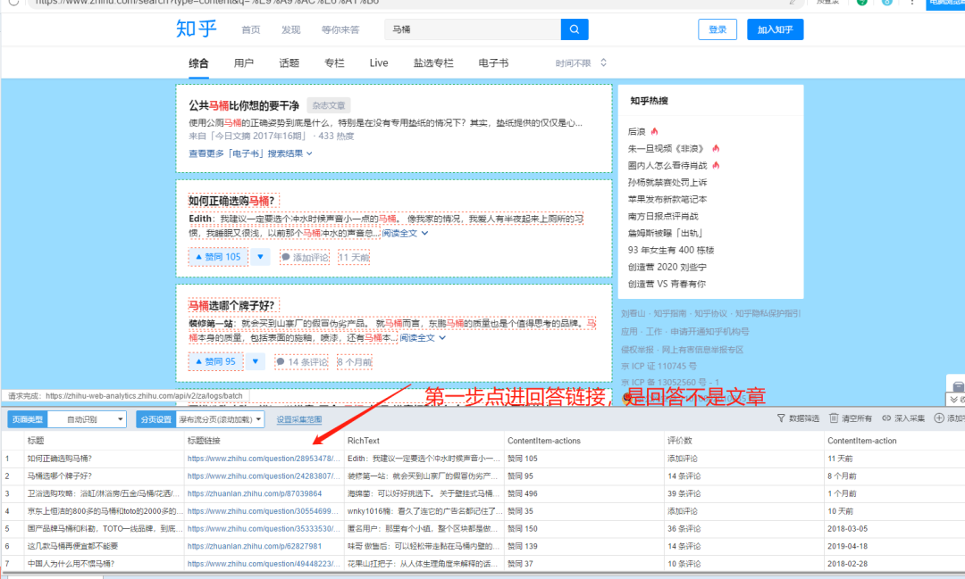Open the 时间不限 time filter dropdown
The width and height of the screenshot is (965, 579).
(581, 63)
